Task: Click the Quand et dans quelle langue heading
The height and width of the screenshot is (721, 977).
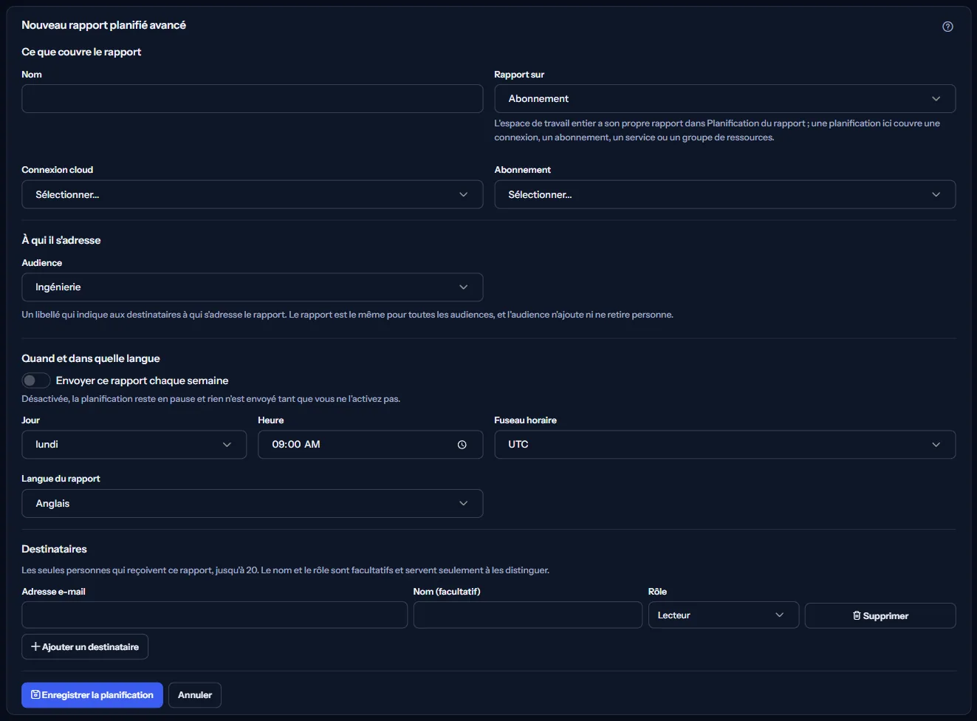Action: tap(91, 359)
